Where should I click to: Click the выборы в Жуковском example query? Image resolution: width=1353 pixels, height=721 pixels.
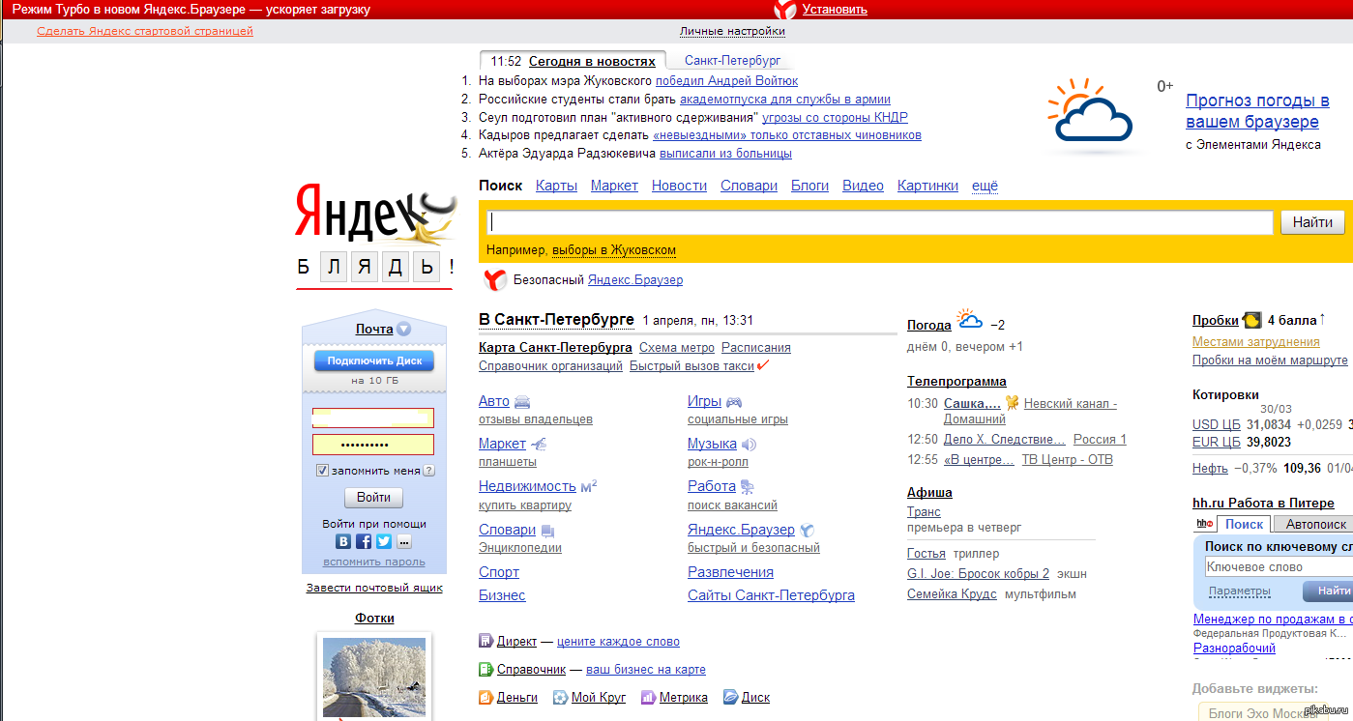point(614,250)
